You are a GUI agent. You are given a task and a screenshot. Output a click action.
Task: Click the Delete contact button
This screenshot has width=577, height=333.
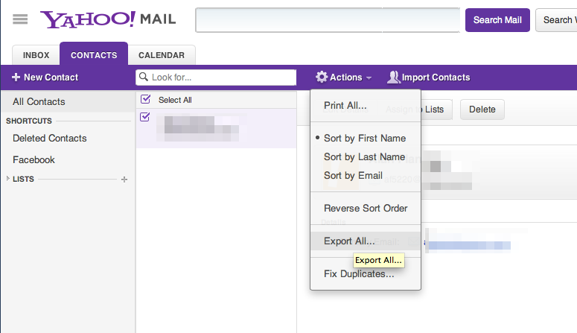click(x=482, y=110)
